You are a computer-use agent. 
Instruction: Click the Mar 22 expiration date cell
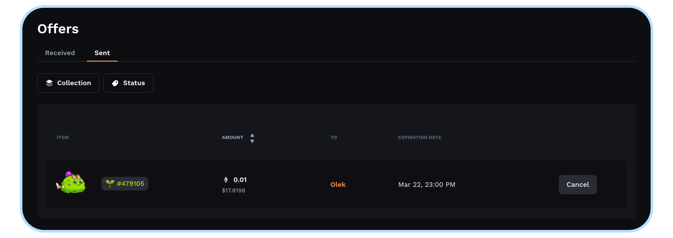pyautogui.click(x=427, y=185)
